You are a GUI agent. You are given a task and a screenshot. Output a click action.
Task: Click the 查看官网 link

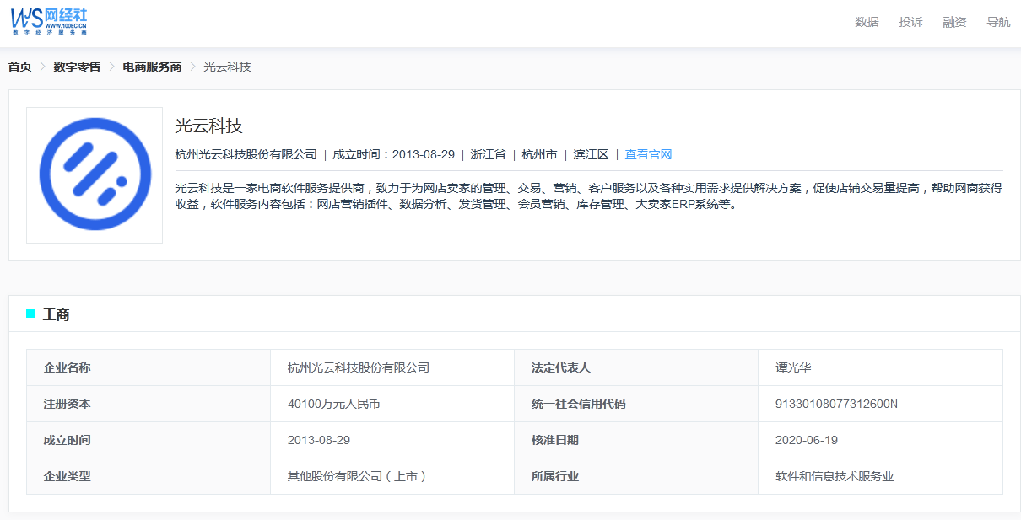(648, 154)
